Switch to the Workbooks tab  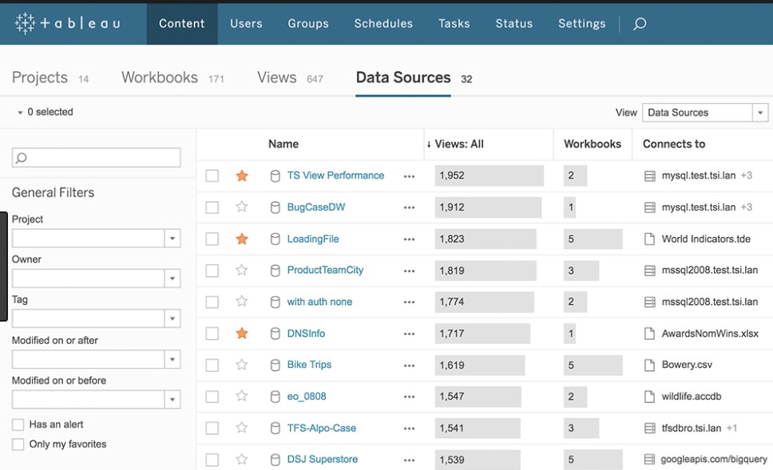pos(160,77)
